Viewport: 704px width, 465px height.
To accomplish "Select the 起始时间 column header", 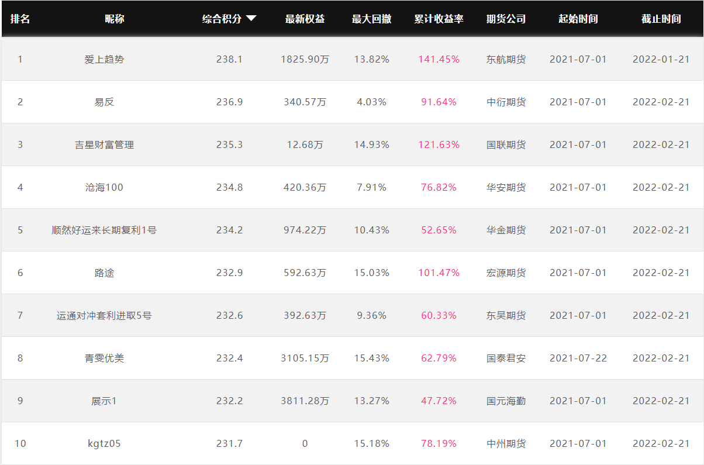I will click(578, 19).
